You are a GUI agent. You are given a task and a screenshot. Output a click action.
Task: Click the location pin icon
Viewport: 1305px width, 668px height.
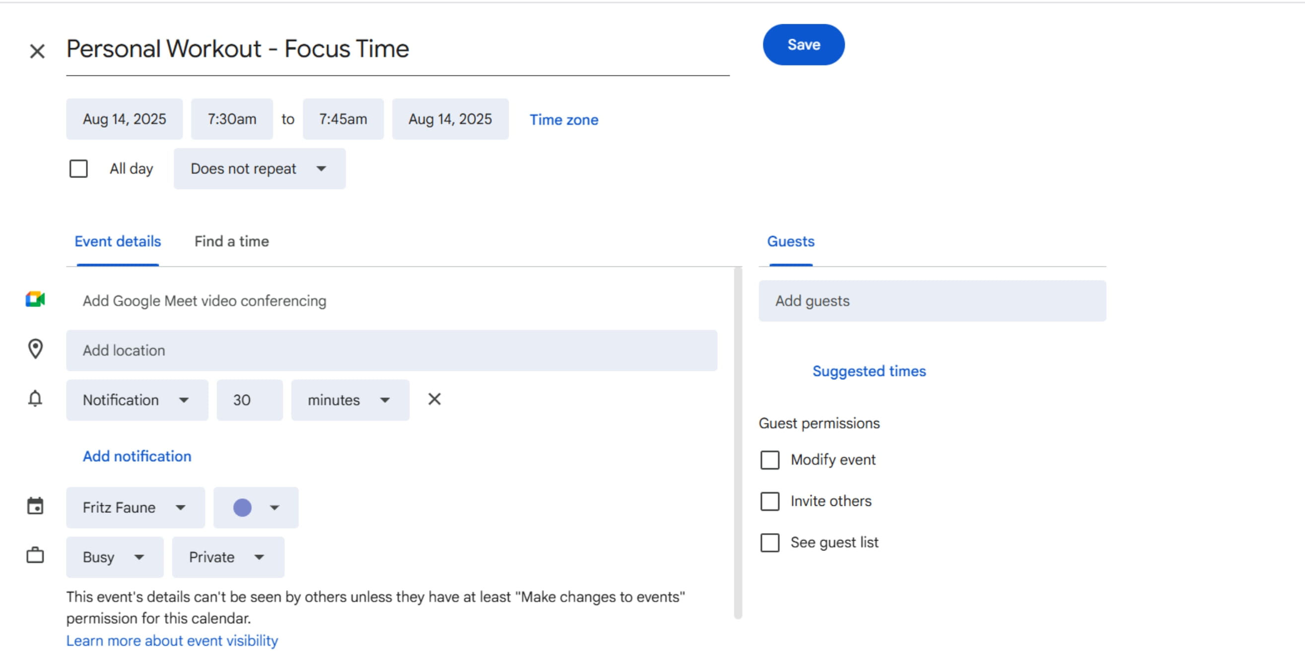tap(35, 349)
